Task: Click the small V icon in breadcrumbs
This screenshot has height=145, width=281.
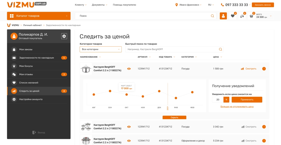Action: pos(9,25)
